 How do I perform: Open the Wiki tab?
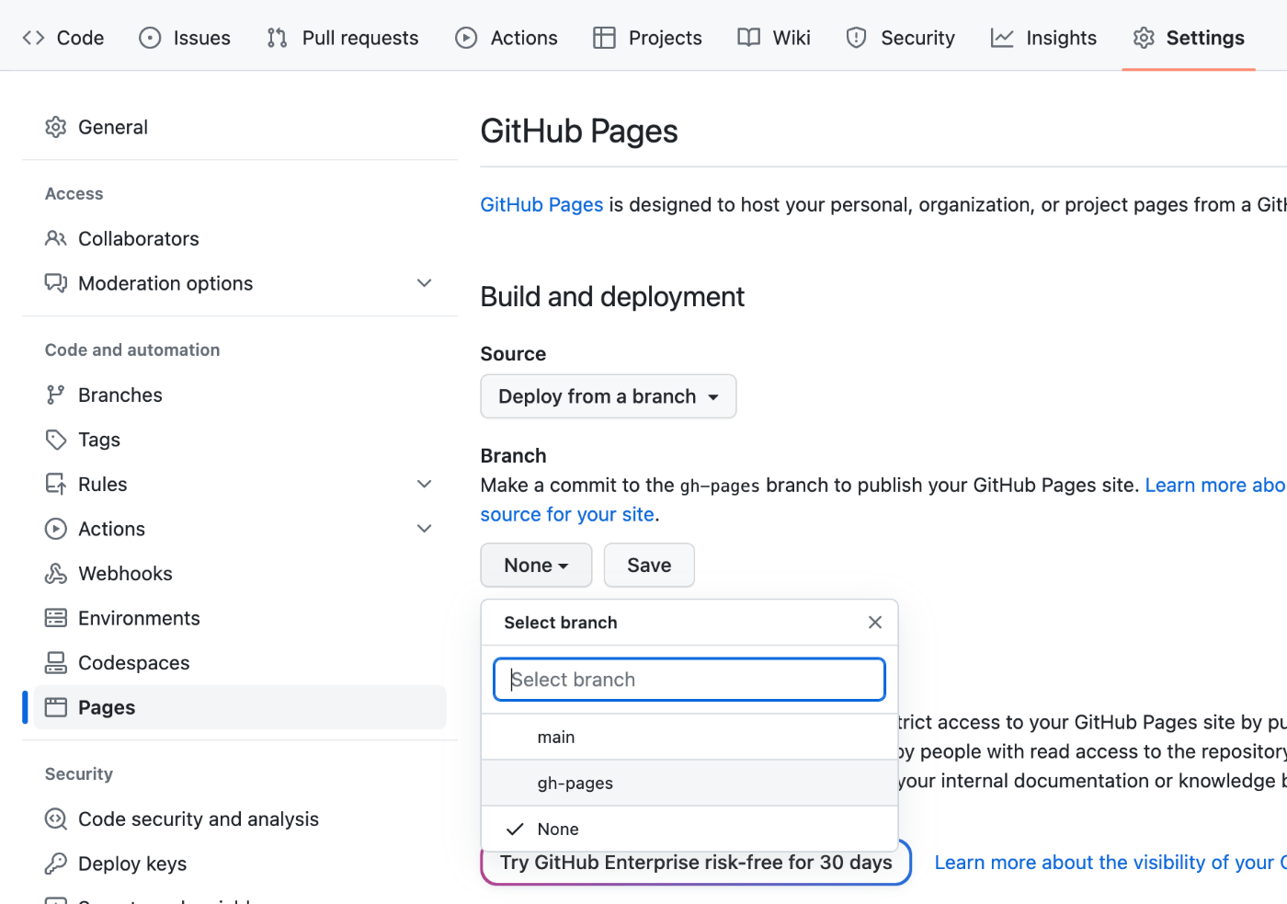click(x=774, y=38)
